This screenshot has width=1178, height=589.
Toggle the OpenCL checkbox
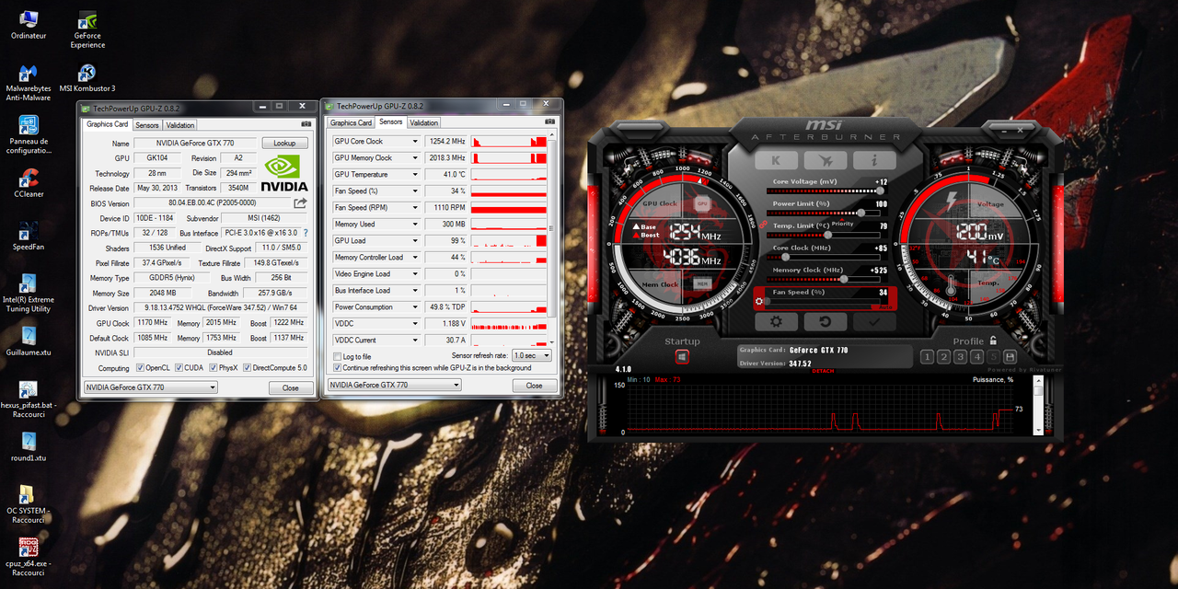point(141,367)
